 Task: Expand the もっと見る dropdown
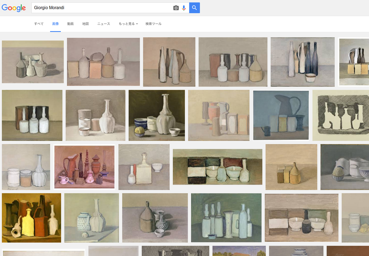[x=128, y=24]
